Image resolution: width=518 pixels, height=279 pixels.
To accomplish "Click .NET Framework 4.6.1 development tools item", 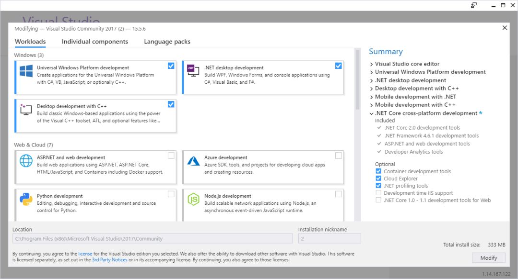I will [432, 135].
